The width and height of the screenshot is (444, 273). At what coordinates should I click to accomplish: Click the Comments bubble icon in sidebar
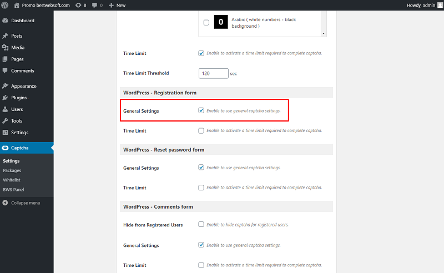tap(5, 70)
